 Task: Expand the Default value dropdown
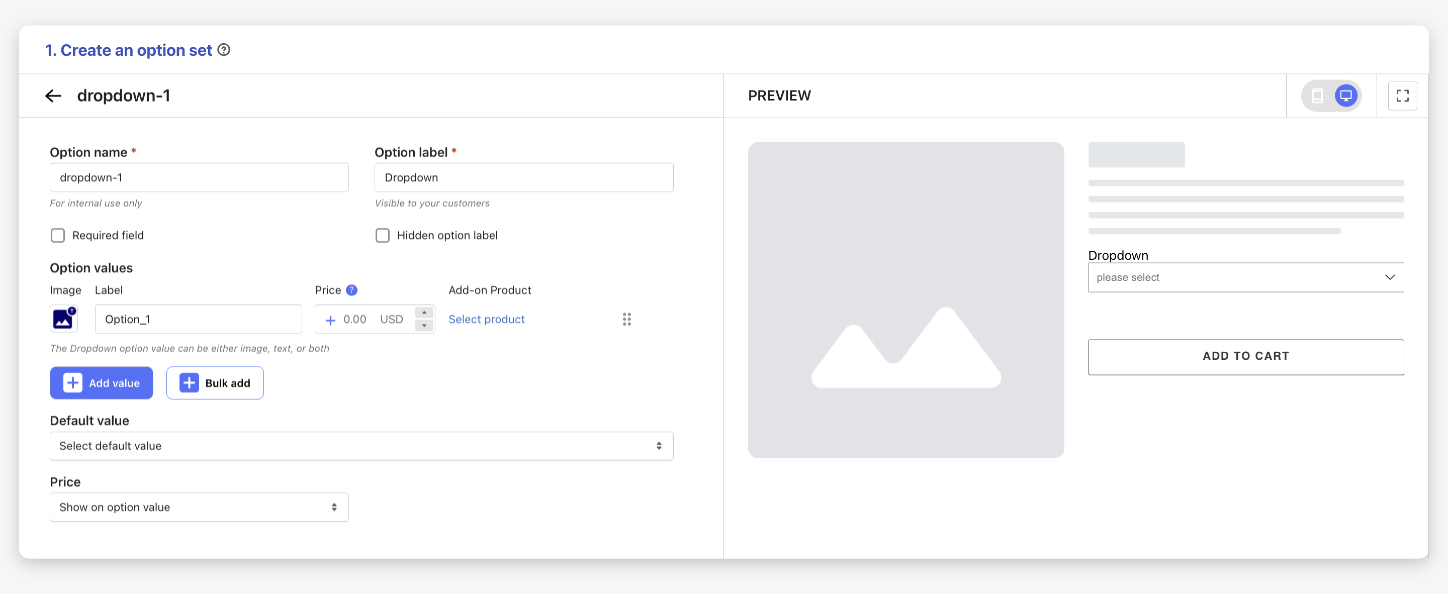coord(362,445)
